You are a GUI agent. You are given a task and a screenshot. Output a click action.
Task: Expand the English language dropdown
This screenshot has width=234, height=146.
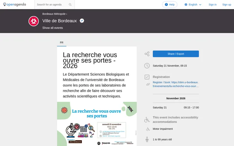point(193,5)
